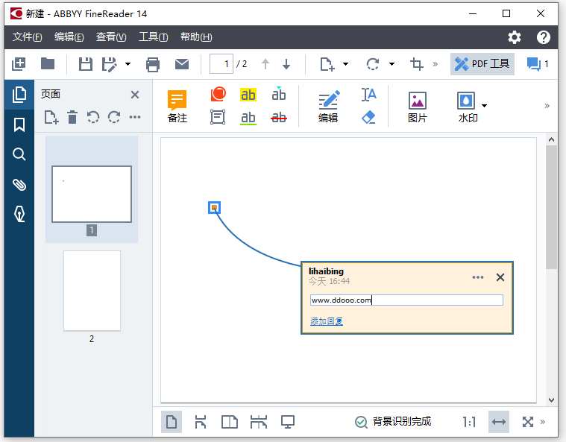Switch to two-page view
This screenshot has height=442, width=566.
tap(229, 421)
